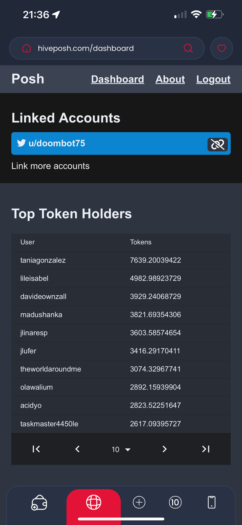Image resolution: width=242 pixels, height=525 pixels.
Task: Tap the hiveposh.com/dashboard address field
Action: point(107,48)
